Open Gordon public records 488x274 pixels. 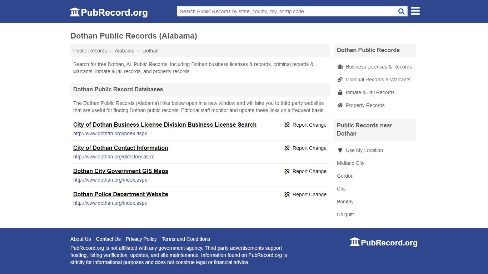click(345, 176)
